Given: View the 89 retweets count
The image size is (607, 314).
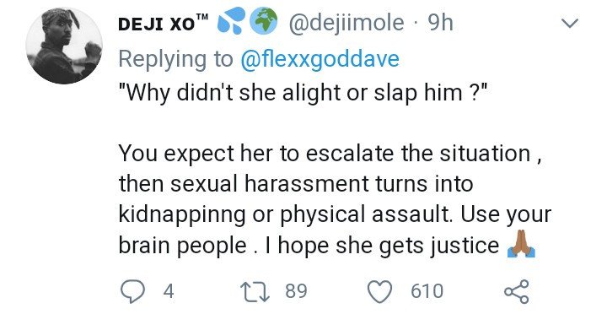Looking at the screenshot, I should point(296,291).
